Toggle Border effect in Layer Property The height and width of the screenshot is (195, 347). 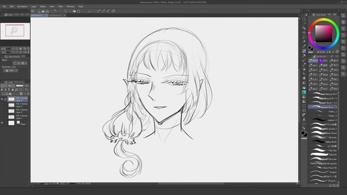click(x=15, y=63)
